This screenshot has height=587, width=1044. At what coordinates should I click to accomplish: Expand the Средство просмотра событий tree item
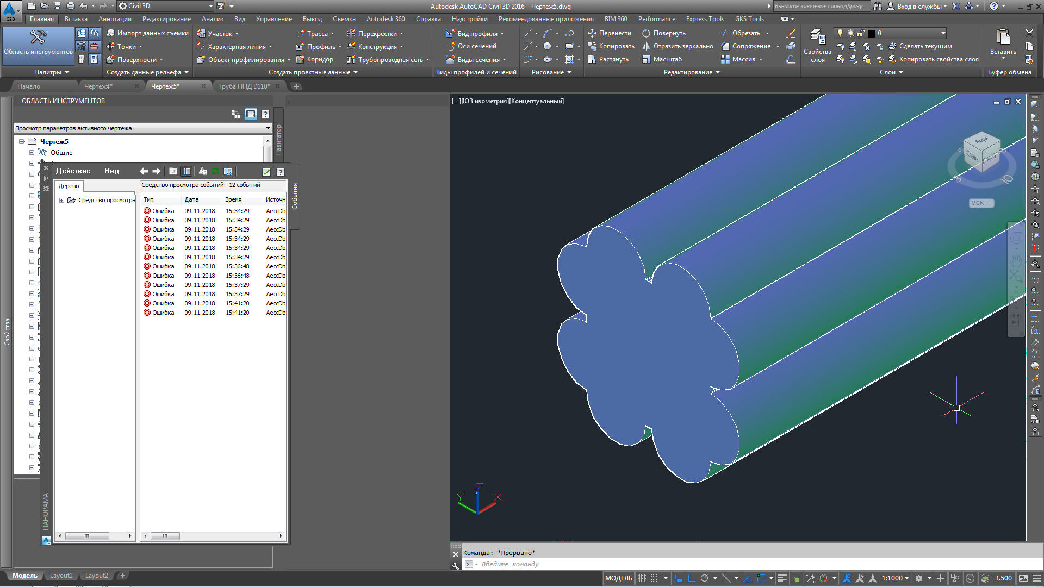(61, 199)
